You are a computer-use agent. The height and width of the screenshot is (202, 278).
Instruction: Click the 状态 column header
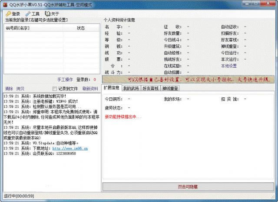81,28
